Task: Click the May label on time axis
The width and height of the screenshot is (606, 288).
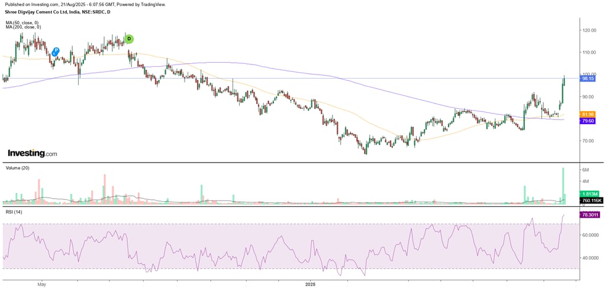Action: click(42, 284)
